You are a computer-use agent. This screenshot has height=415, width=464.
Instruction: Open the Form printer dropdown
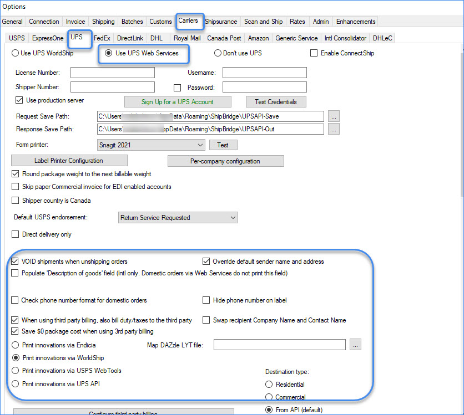(151, 145)
